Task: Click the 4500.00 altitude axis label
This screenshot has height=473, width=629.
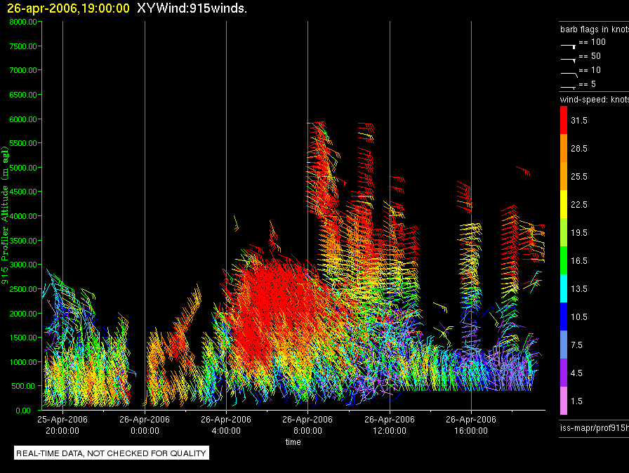Action: (x=23, y=192)
